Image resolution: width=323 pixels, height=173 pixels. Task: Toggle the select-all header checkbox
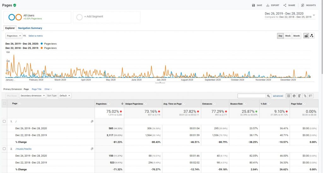(x=4, y=103)
